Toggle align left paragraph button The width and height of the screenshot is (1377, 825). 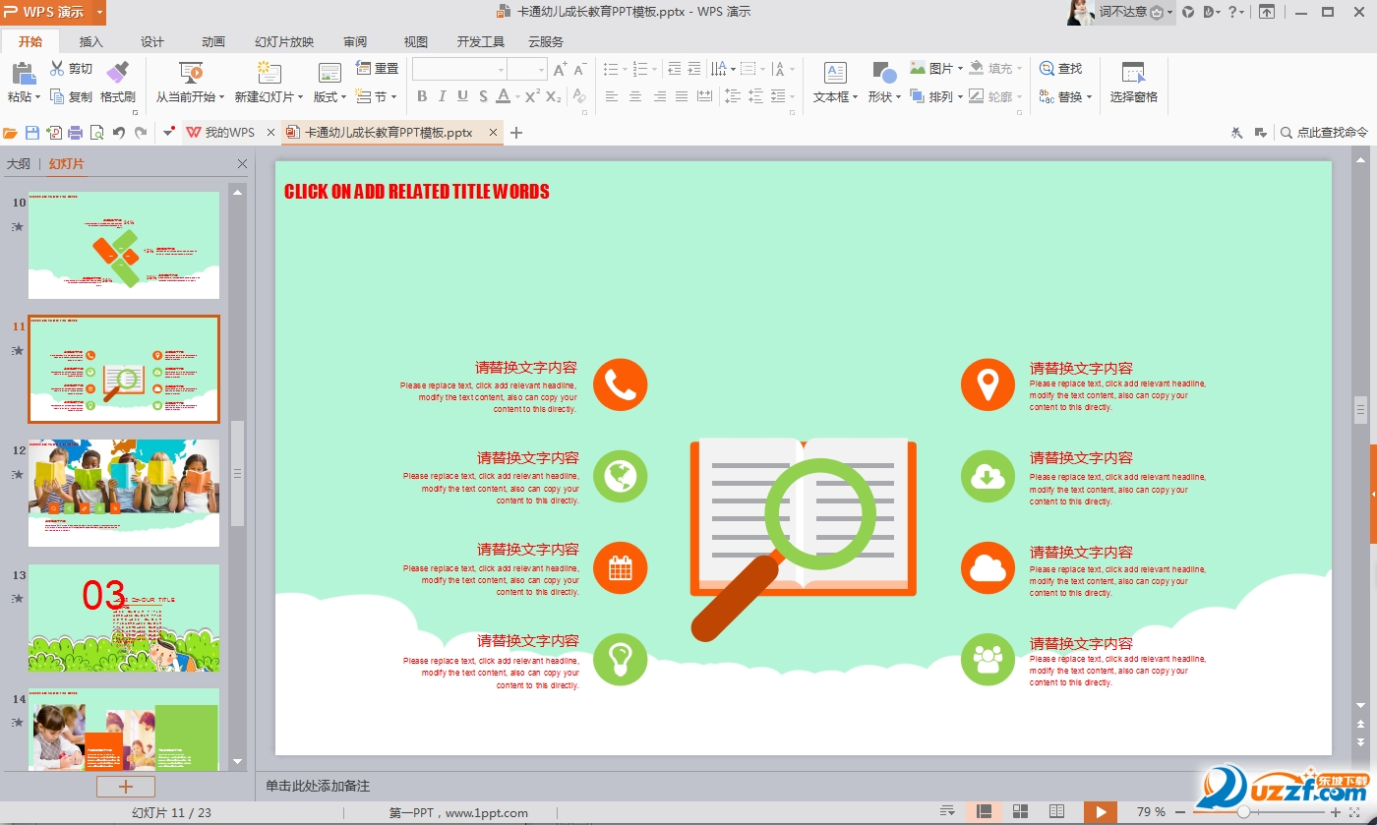[611, 96]
